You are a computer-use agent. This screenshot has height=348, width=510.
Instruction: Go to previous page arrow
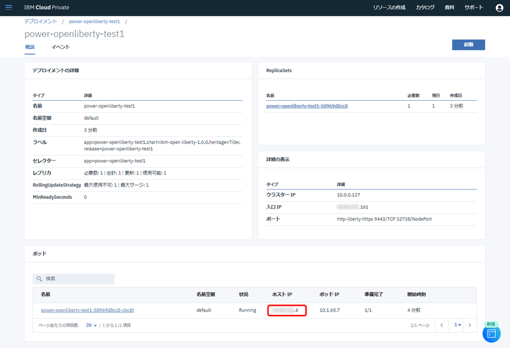441,325
